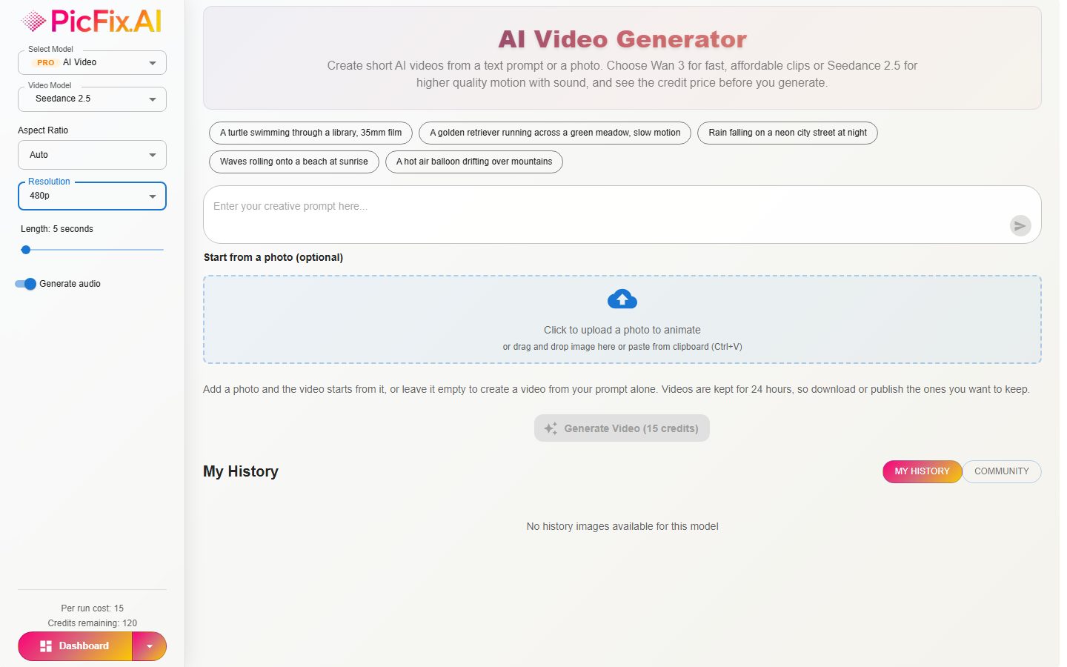Click the 'AI Video Generator' heading

[622, 39]
